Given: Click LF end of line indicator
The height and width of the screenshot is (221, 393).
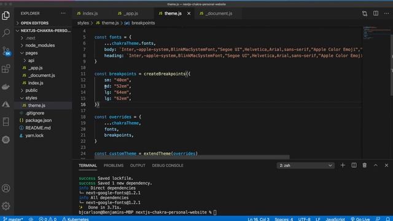Looking at the screenshot, I should (318, 219).
